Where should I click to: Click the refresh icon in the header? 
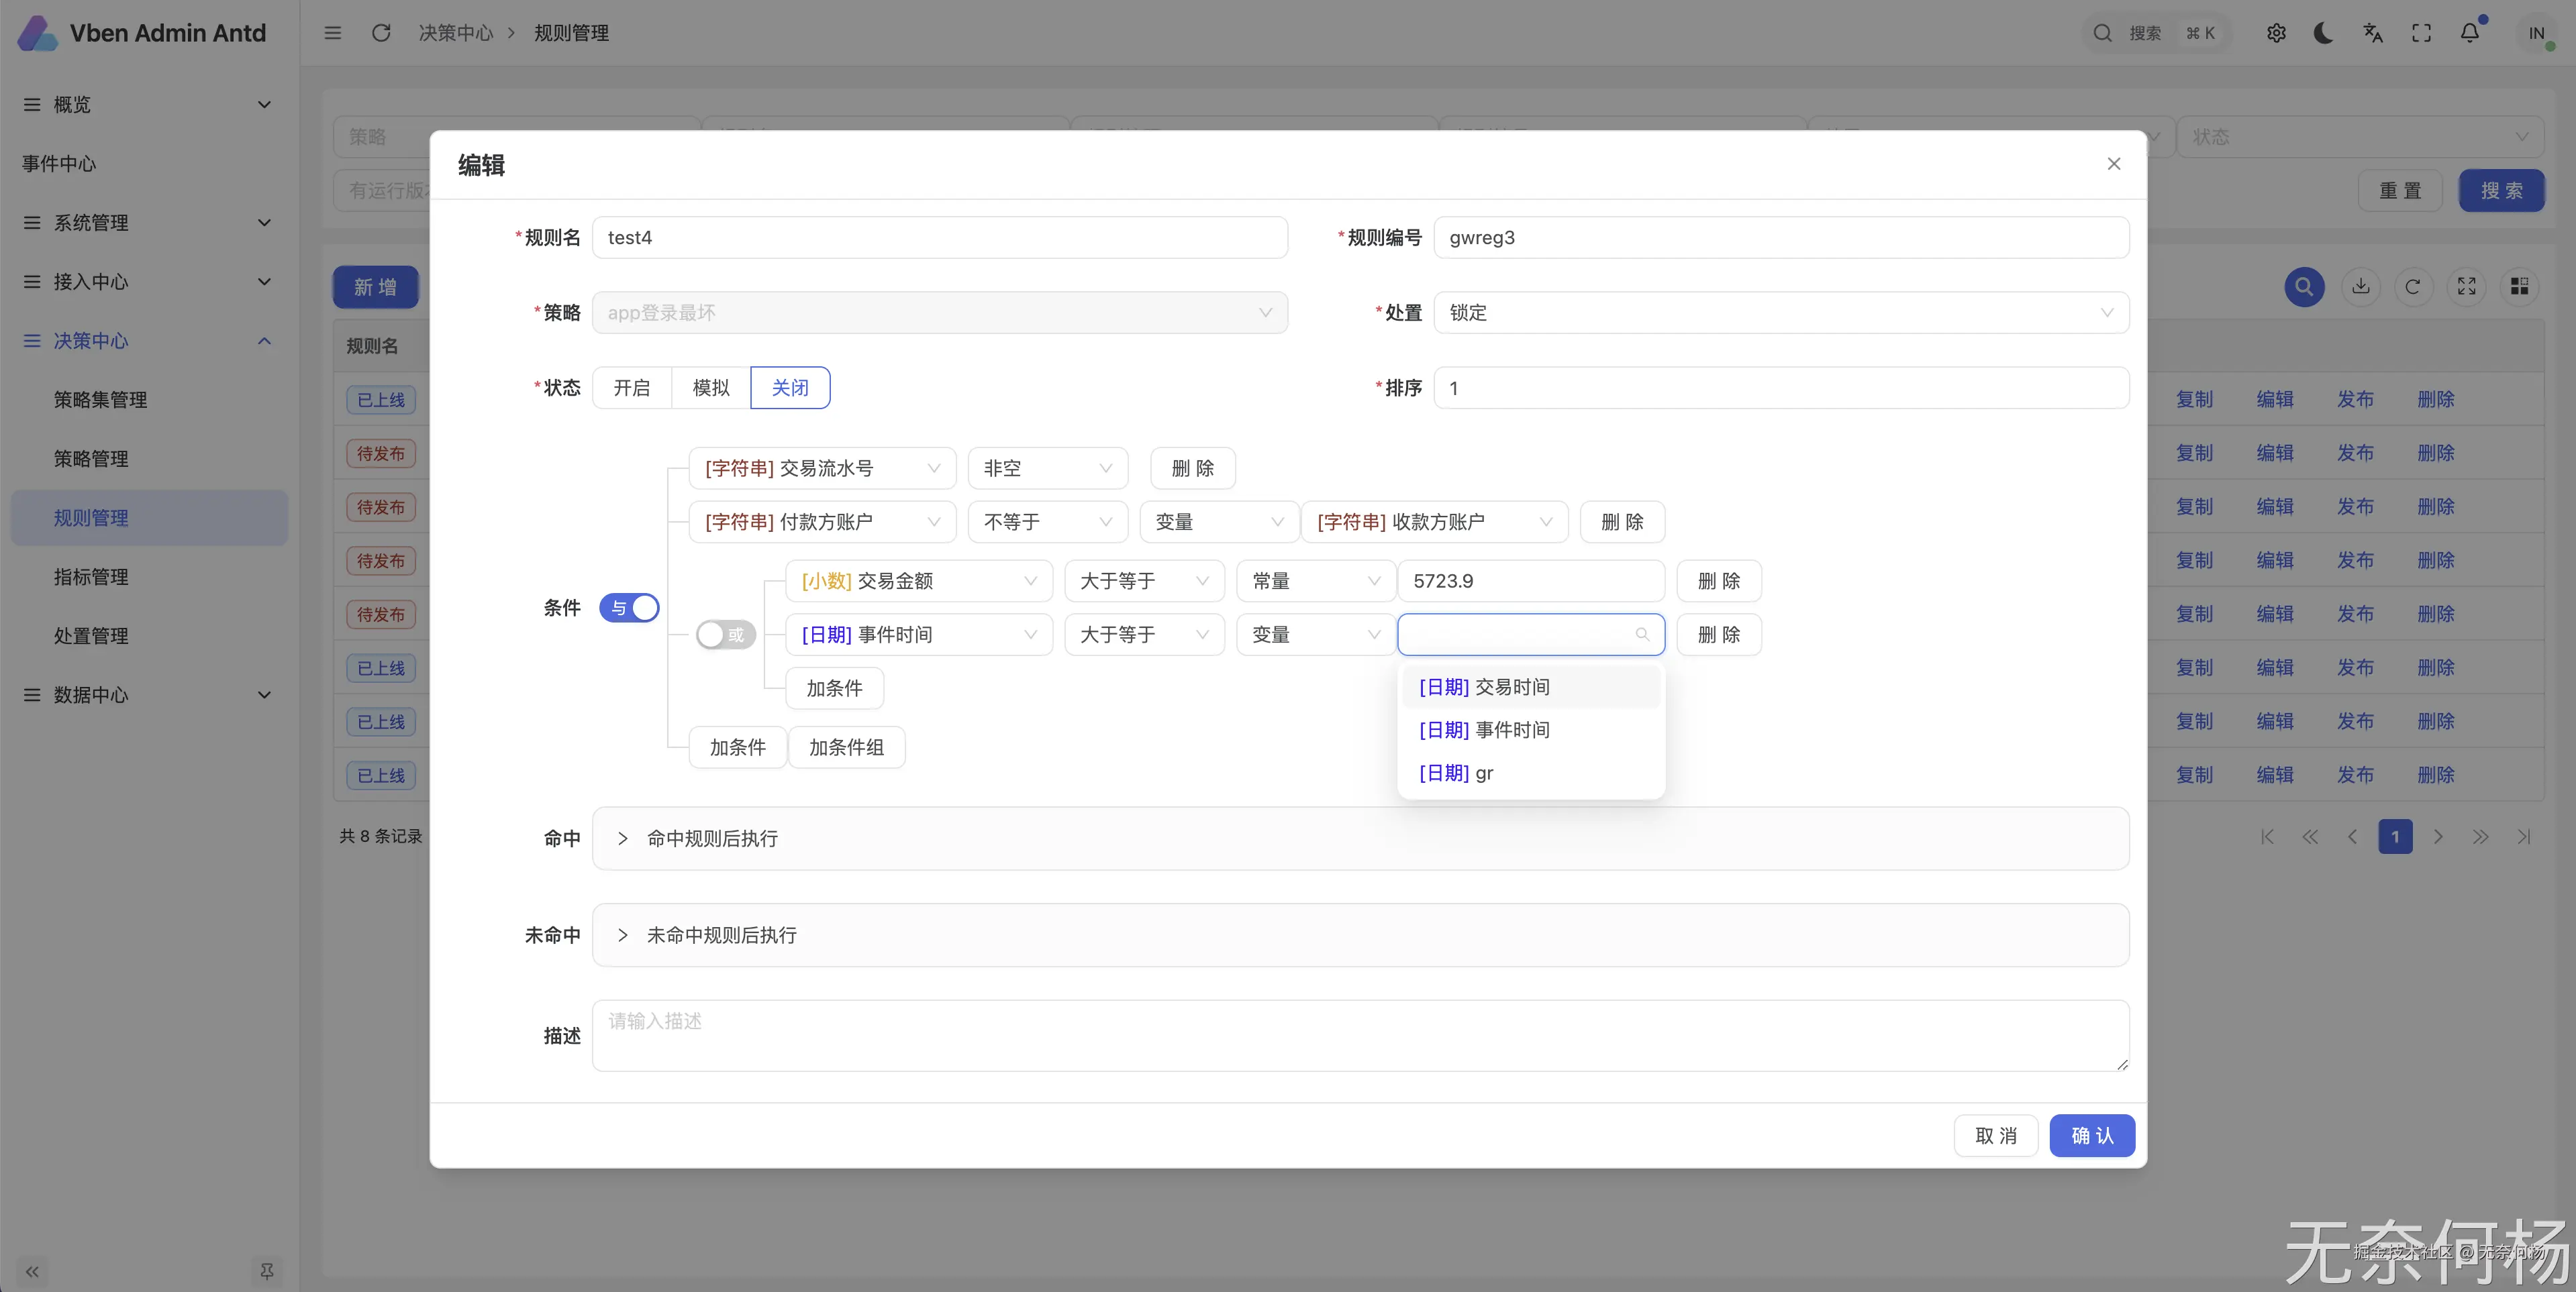pyautogui.click(x=381, y=33)
